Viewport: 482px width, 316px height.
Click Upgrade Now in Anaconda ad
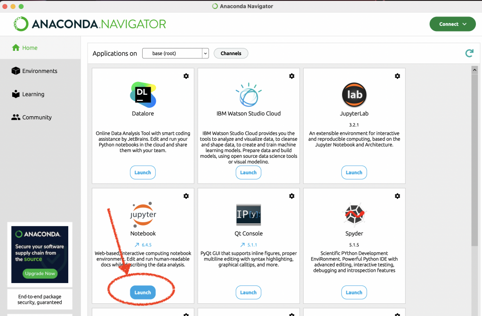point(39,273)
